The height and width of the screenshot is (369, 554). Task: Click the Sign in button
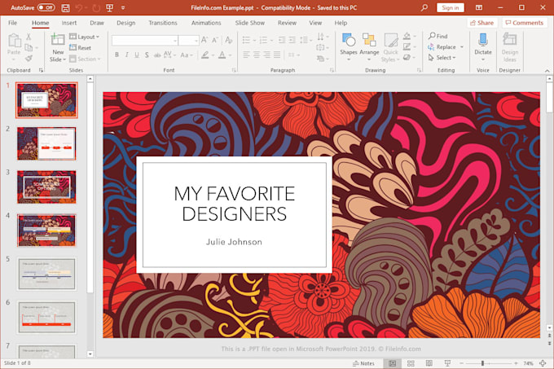click(x=449, y=7)
